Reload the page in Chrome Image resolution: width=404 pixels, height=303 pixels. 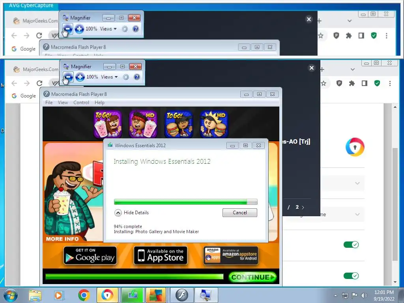(39, 83)
